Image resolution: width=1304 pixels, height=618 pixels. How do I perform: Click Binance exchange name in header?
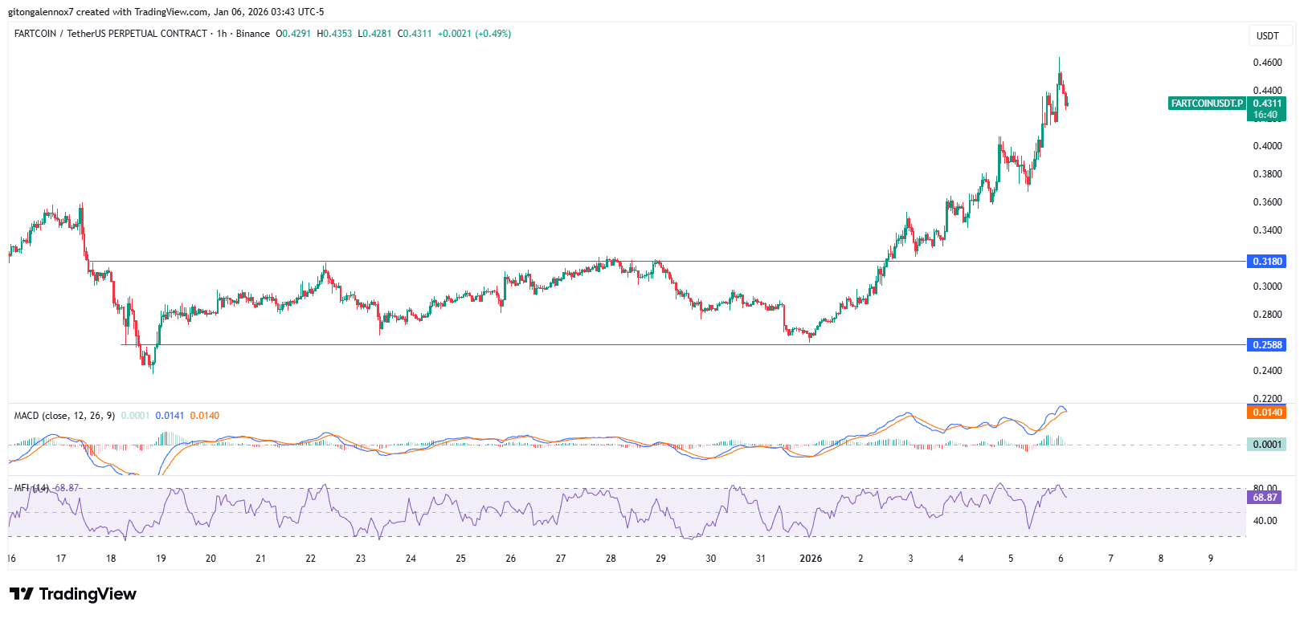[252, 34]
